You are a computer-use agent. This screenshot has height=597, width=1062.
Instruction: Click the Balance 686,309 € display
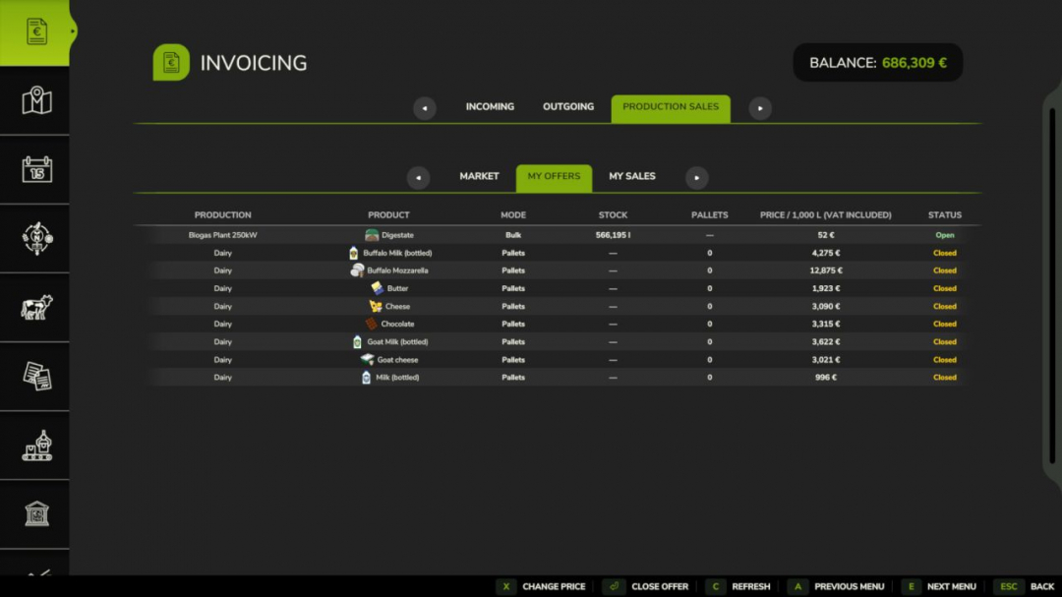coord(878,63)
